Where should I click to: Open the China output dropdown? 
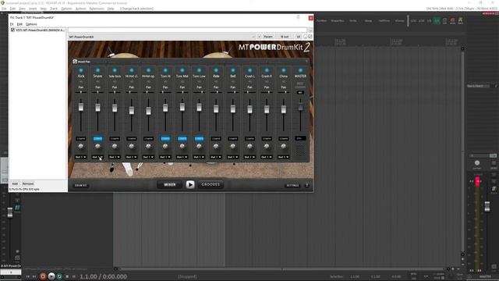[x=284, y=157]
